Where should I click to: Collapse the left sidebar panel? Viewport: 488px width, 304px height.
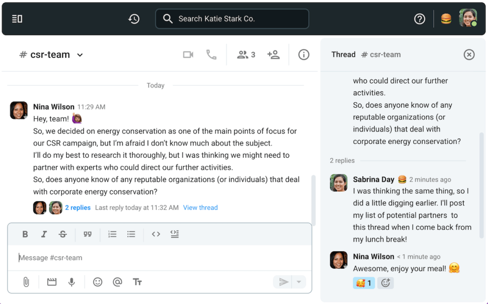17,19
